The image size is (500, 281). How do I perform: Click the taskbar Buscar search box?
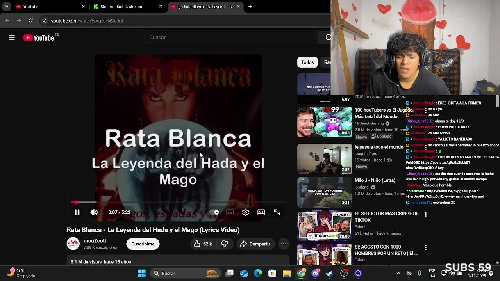pyautogui.click(x=186, y=273)
